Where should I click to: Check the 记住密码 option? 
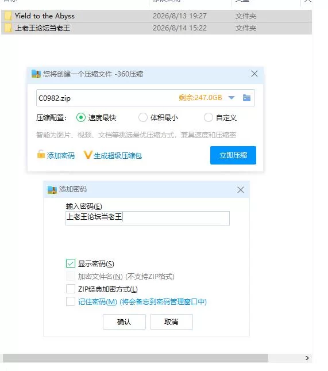pyautogui.click(x=71, y=301)
